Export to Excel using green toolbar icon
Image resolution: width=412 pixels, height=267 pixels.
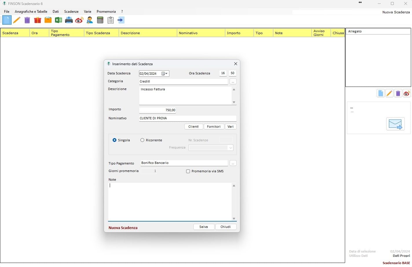pos(58,20)
